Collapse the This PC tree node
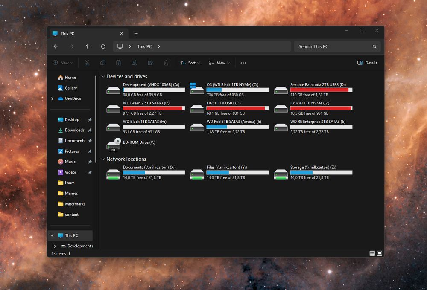The height and width of the screenshot is (290, 427). click(x=52, y=235)
